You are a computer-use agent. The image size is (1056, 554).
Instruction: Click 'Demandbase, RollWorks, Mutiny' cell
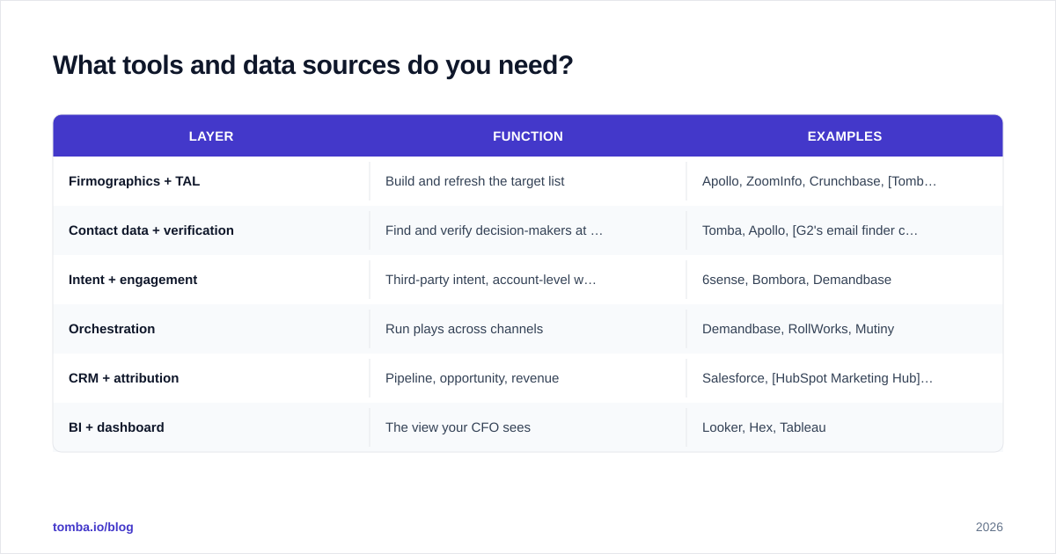pyautogui.click(x=845, y=329)
